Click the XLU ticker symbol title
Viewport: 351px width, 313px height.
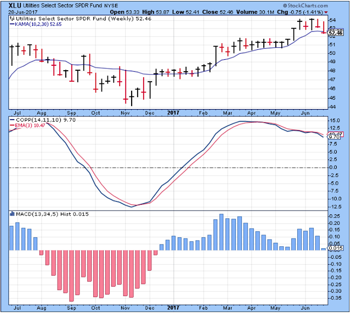tap(15, 5)
